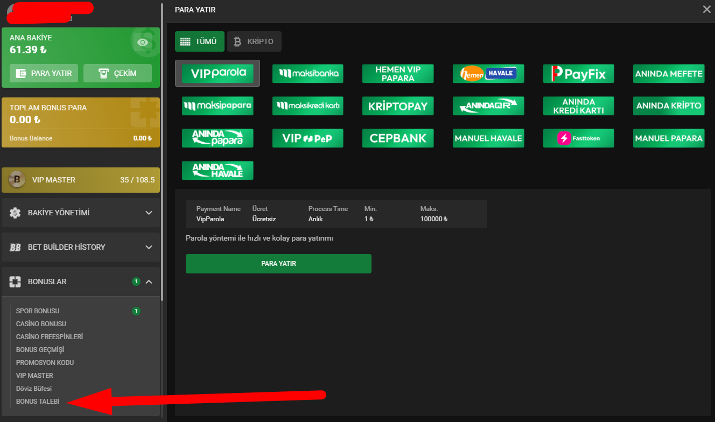Viewport: 715px width, 422px height.
Task: Select Manuel Havale payment tile
Action: [488, 138]
